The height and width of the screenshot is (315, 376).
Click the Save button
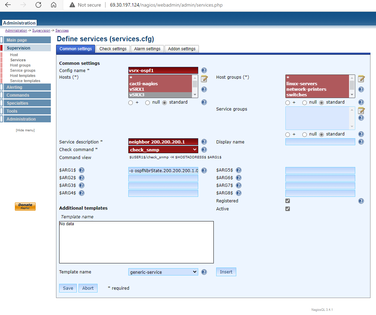click(68, 288)
